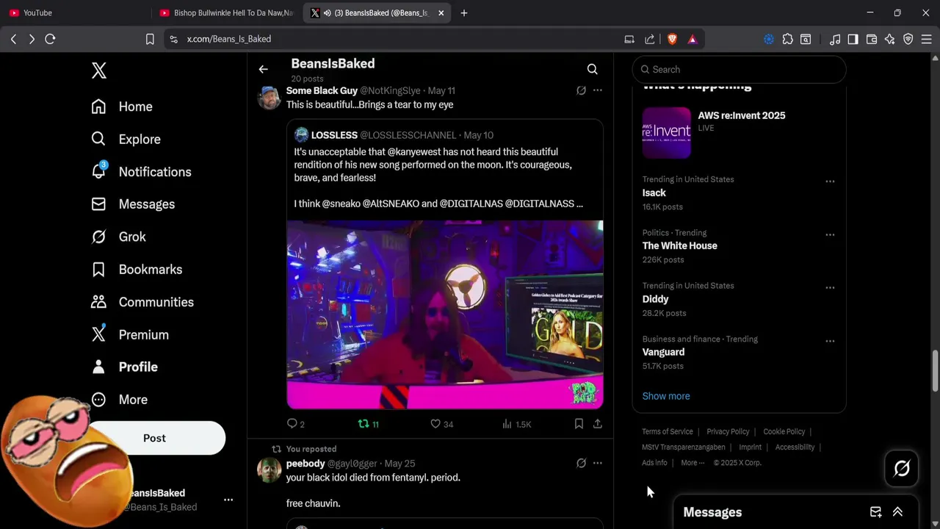Open browser extensions puzzle icon
The width and height of the screenshot is (940, 529).
click(787, 39)
